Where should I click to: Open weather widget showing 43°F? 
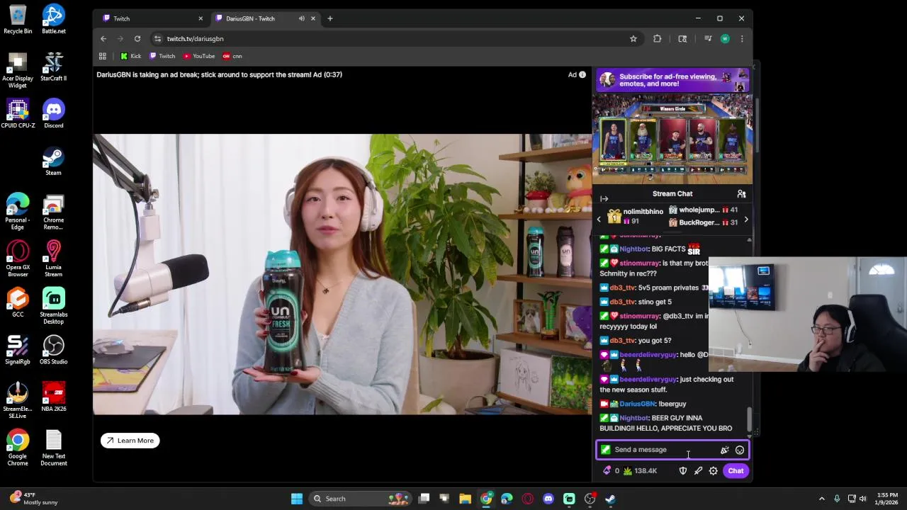[32, 499]
